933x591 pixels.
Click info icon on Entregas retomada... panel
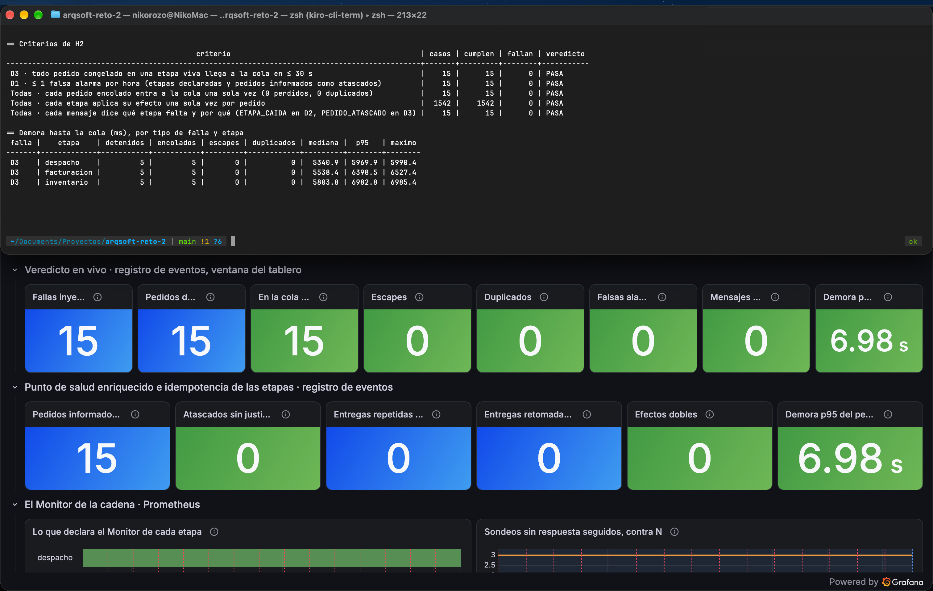(x=587, y=415)
